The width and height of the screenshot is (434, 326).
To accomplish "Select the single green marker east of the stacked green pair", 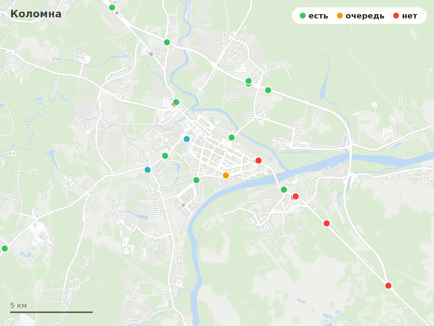I will (268, 90).
